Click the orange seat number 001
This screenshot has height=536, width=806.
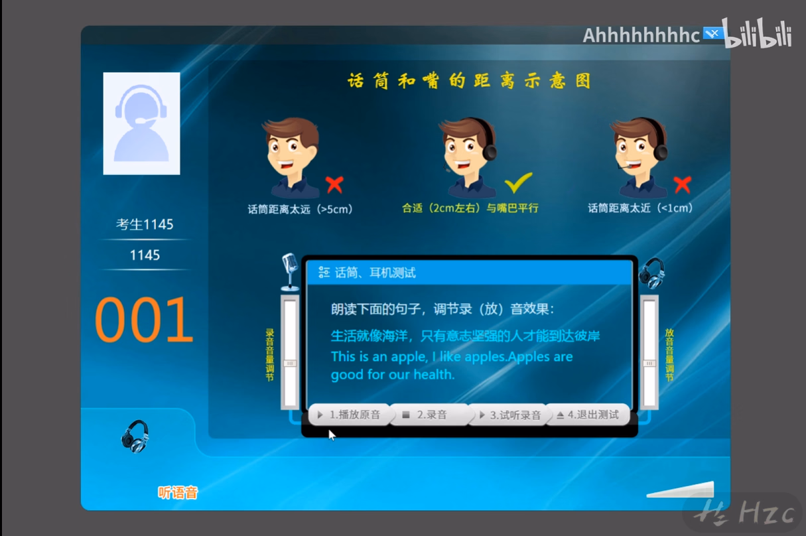click(144, 320)
